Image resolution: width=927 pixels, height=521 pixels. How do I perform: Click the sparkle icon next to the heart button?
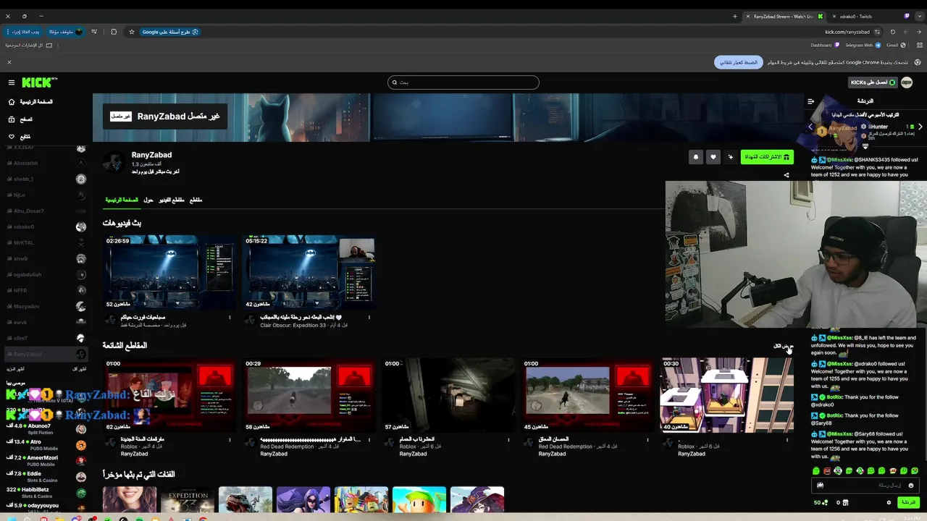[x=731, y=156]
